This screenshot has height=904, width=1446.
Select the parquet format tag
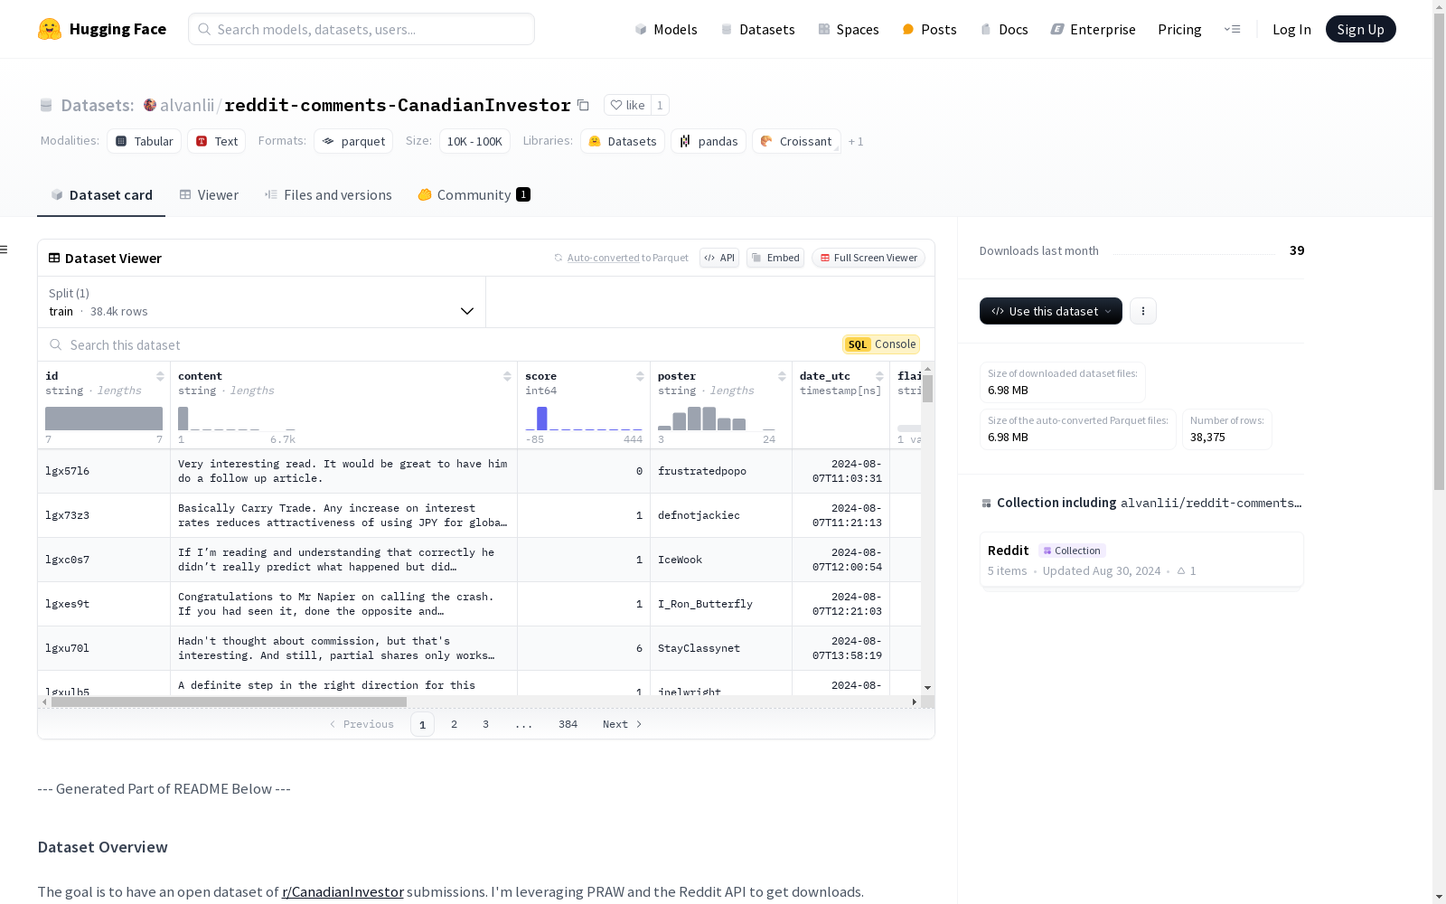tap(353, 141)
